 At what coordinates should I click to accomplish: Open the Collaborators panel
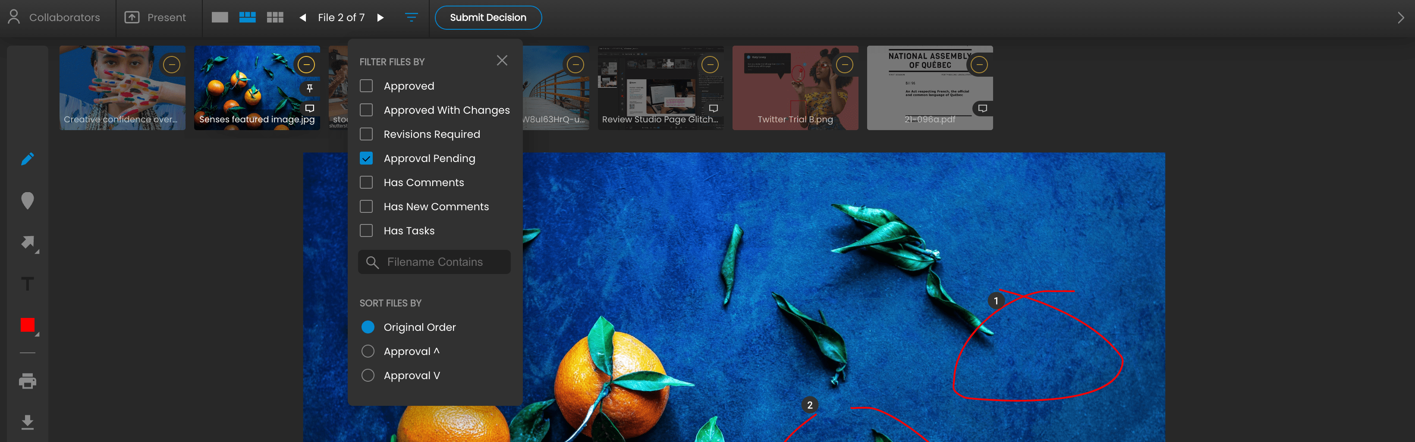coord(54,18)
